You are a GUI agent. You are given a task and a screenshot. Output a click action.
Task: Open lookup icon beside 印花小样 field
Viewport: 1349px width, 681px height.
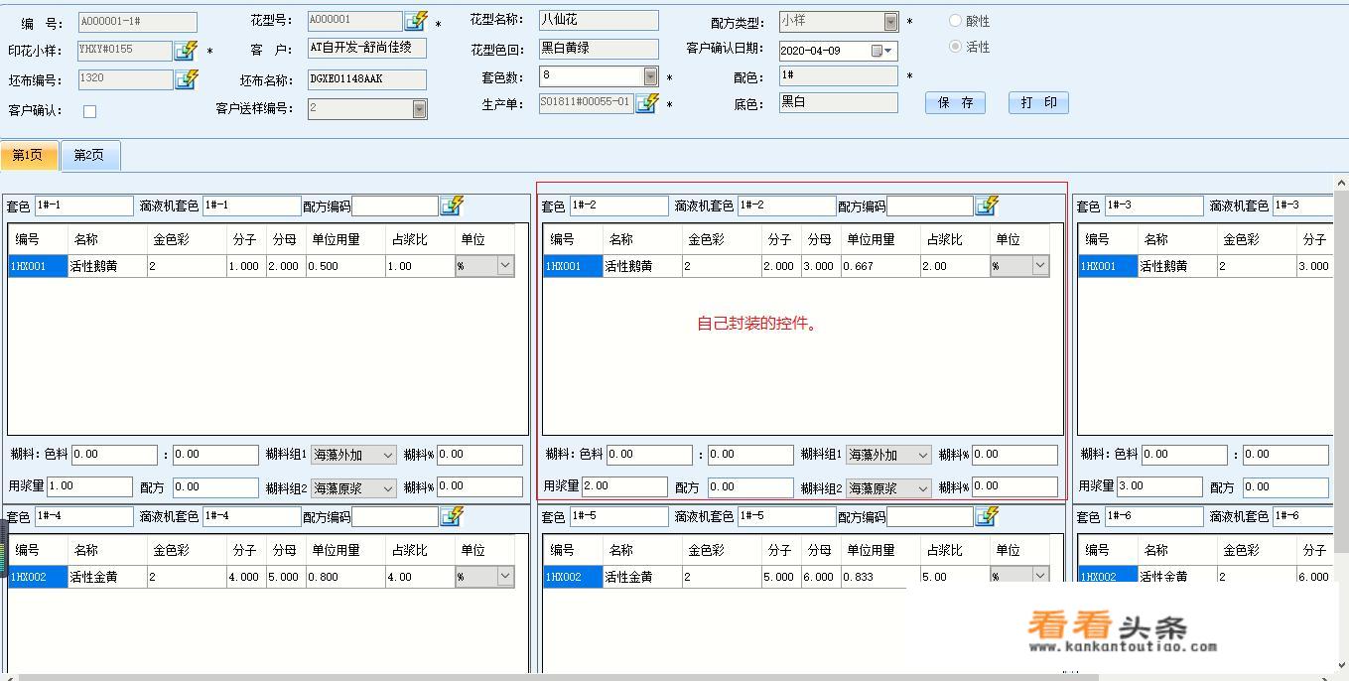(186, 51)
